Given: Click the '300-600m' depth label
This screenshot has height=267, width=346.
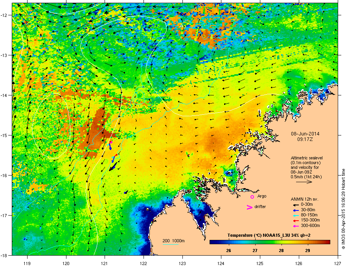Looking at the screenshot, I should 310,225.
